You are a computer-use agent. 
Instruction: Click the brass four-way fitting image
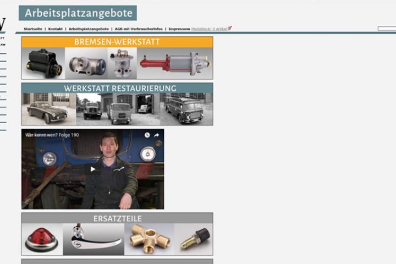(x=149, y=239)
